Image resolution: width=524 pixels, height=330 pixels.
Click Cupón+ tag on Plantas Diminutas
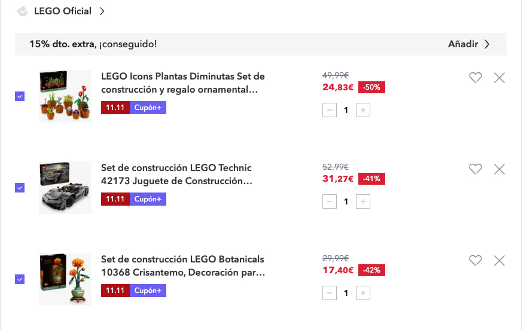coord(148,108)
